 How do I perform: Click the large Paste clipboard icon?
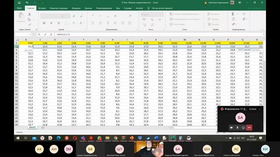pyautogui.click(x=21, y=16)
